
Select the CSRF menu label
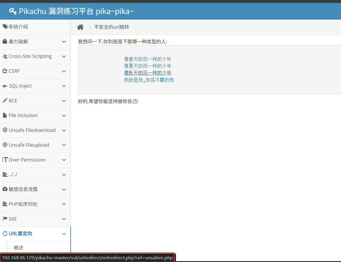pyautogui.click(x=14, y=71)
